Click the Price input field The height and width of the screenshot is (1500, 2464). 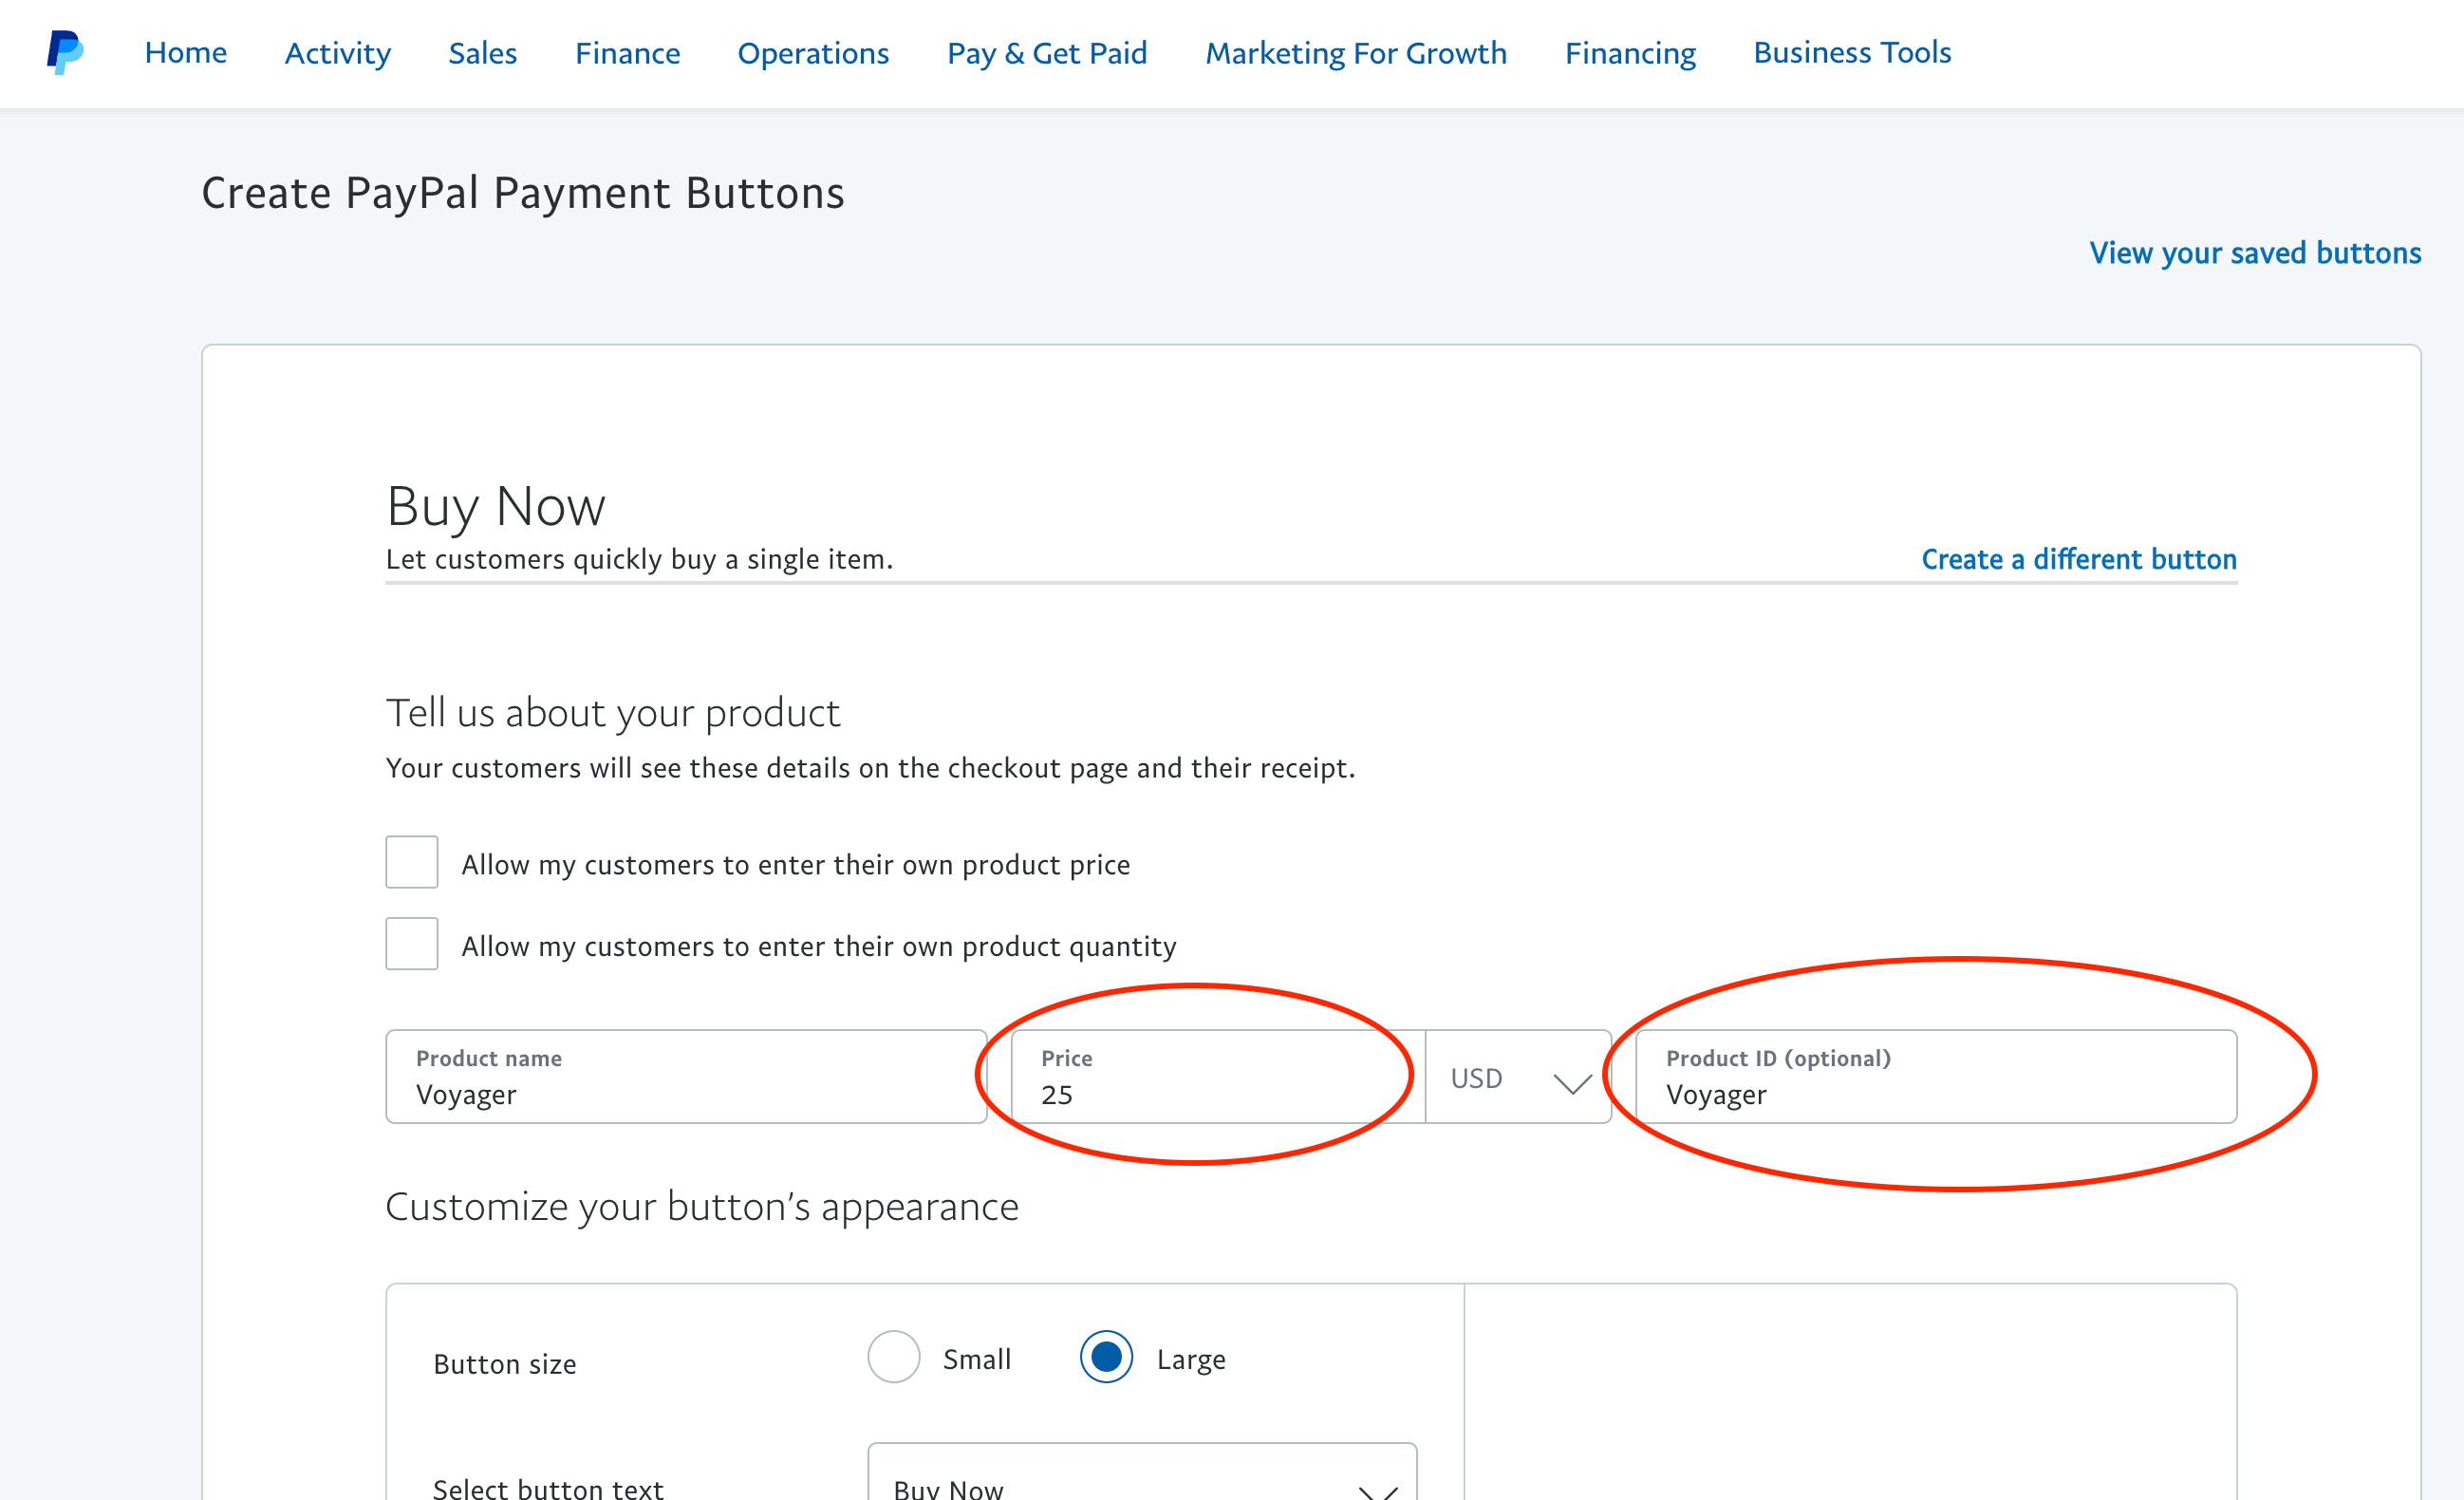[x=1217, y=1077]
